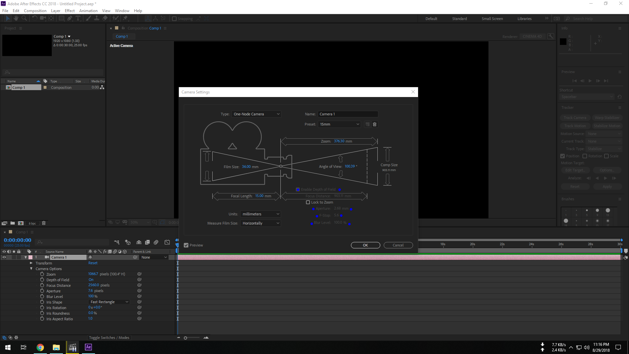629x354 pixels.
Task: Select the Pen tool
Action: [70, 18]
